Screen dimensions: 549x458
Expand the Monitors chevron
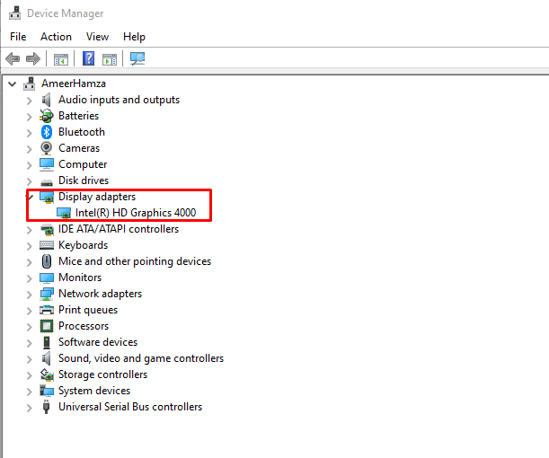(30, 278)
